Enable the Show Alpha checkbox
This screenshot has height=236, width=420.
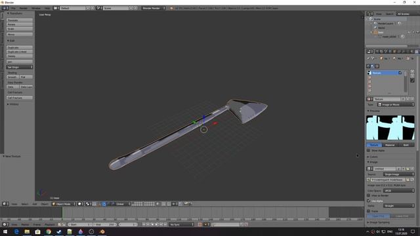point(369,151)
